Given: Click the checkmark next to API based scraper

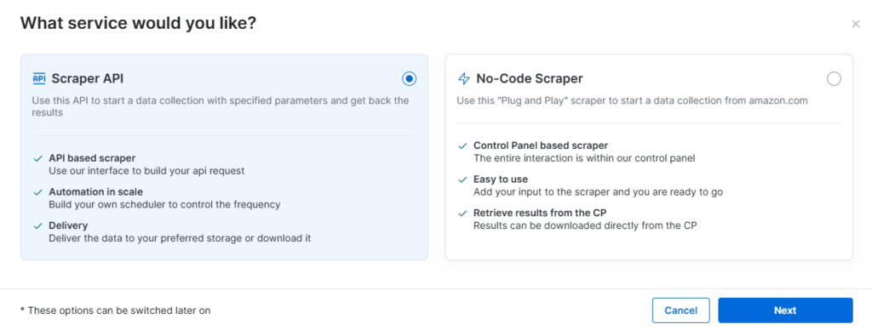Looking at the screenshot, I should coord(37,159).
